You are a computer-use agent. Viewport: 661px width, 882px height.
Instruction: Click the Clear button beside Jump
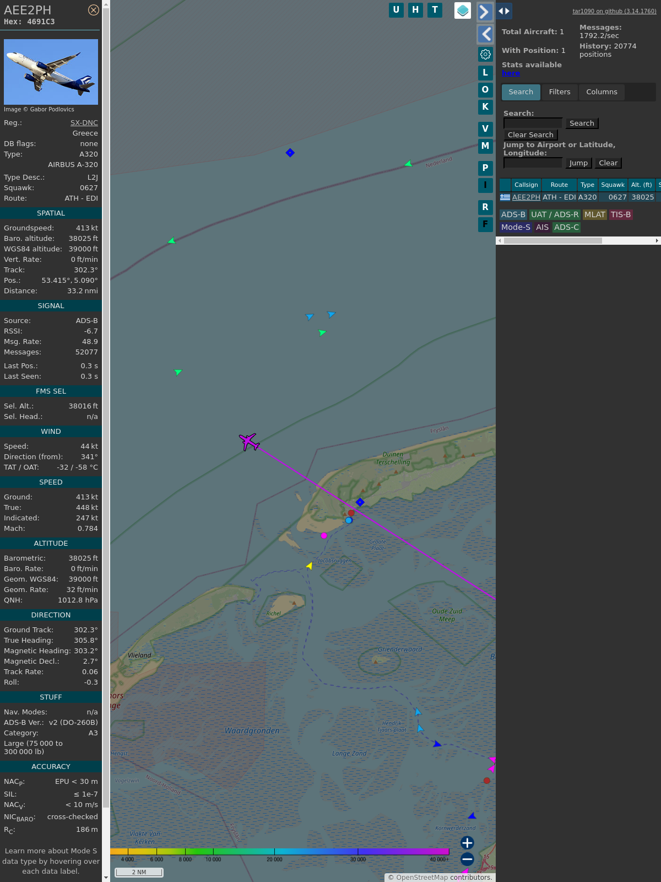click(x=608, y=163)
